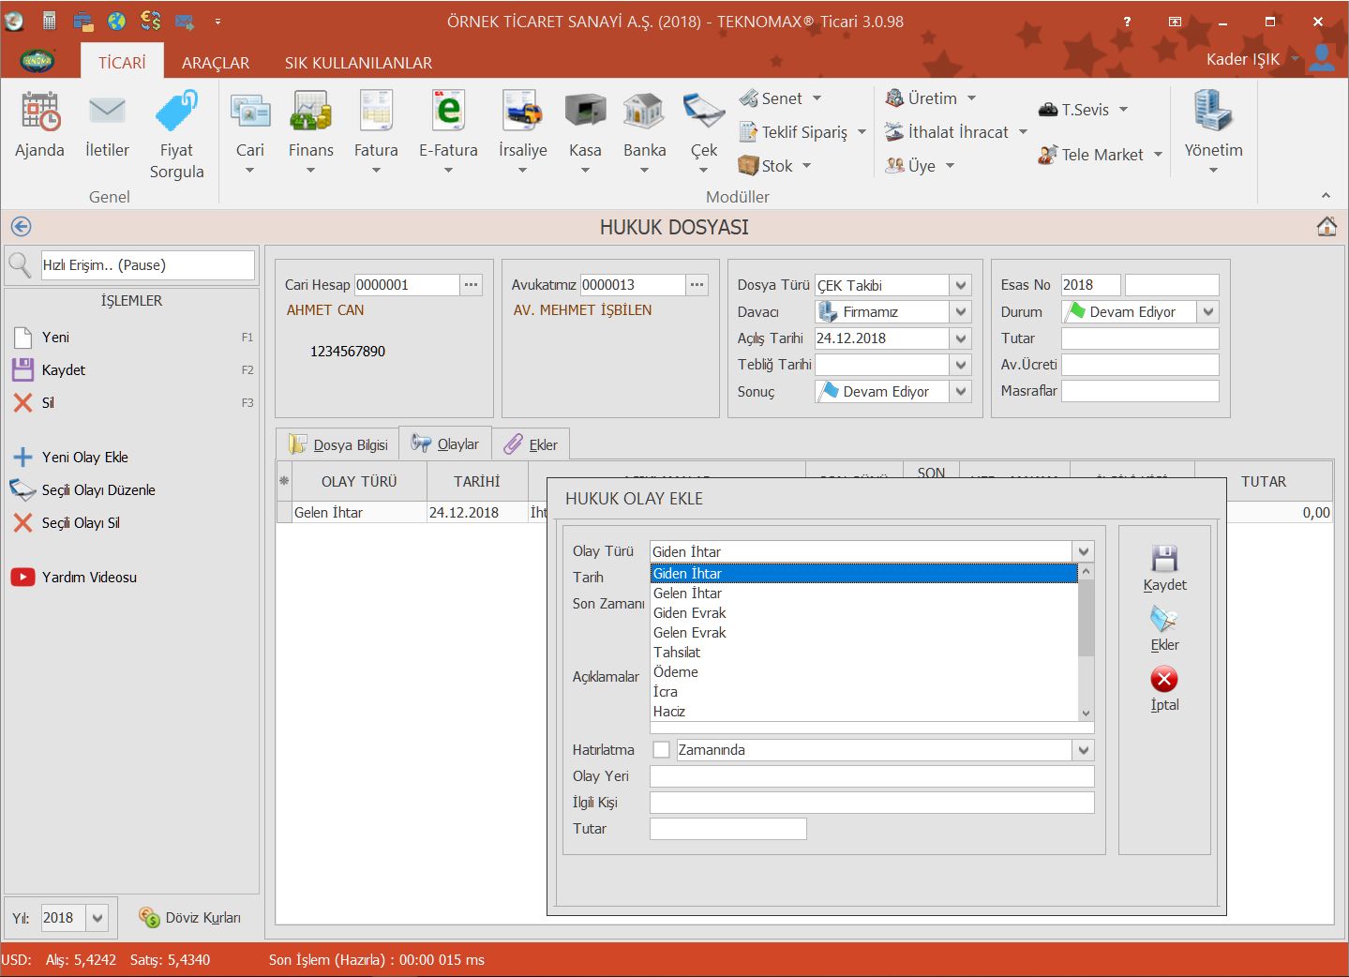
Task: Expand the Yıl year dropdown
Action: point(97,918)
